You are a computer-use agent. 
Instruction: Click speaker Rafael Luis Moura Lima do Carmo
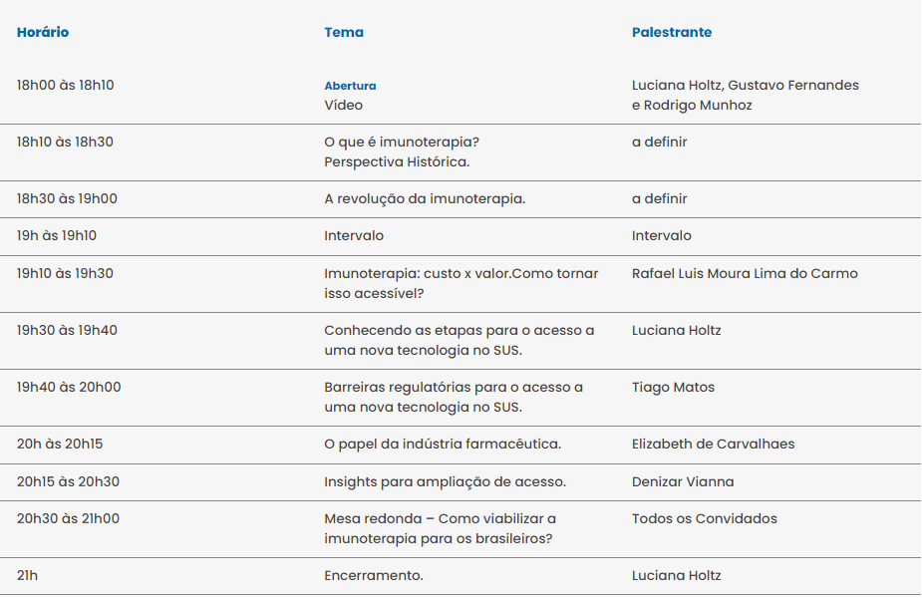[745, 273]
